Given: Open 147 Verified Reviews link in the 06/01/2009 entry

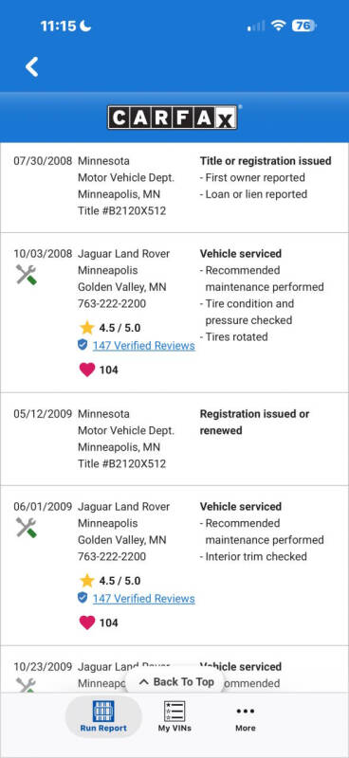Looking at the screenshot, I should pyautogui.click(x=144, y=599).
